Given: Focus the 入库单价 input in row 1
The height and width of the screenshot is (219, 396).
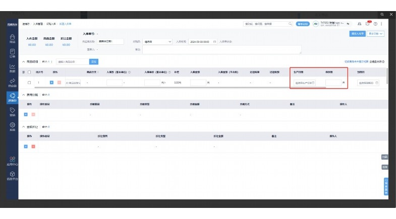Looking at the screenshot, I should [x=152, y=83].
